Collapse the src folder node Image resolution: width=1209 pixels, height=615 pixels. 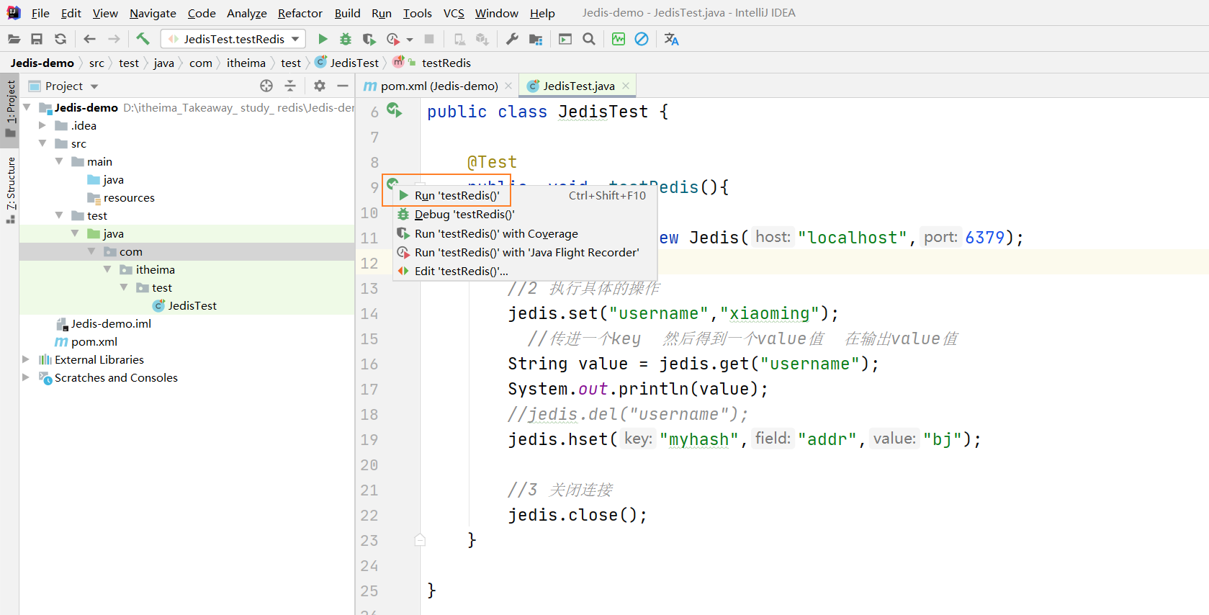click(42, 143)
